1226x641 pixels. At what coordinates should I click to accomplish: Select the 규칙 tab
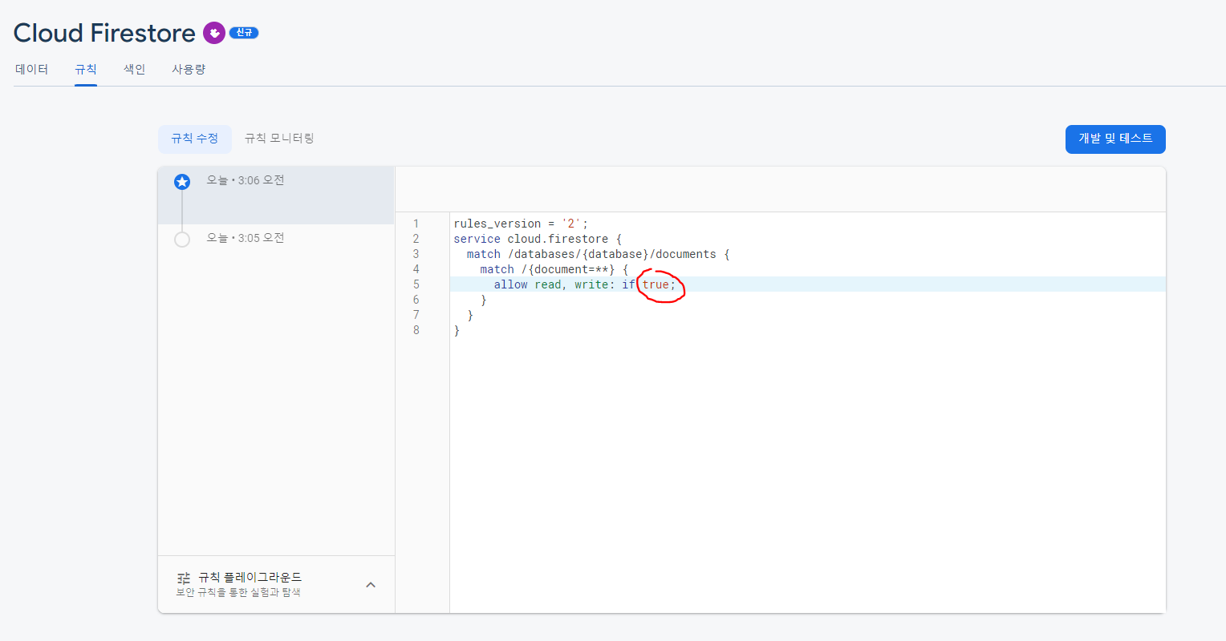(86, 70)
